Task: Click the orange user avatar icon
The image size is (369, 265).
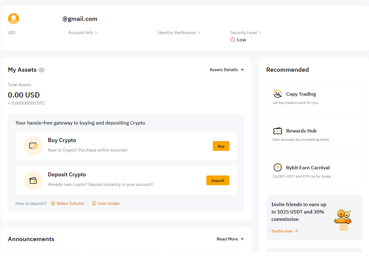Action: coord(14,19)
